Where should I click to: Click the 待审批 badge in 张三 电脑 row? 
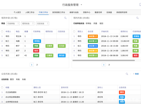coord(37,41)
